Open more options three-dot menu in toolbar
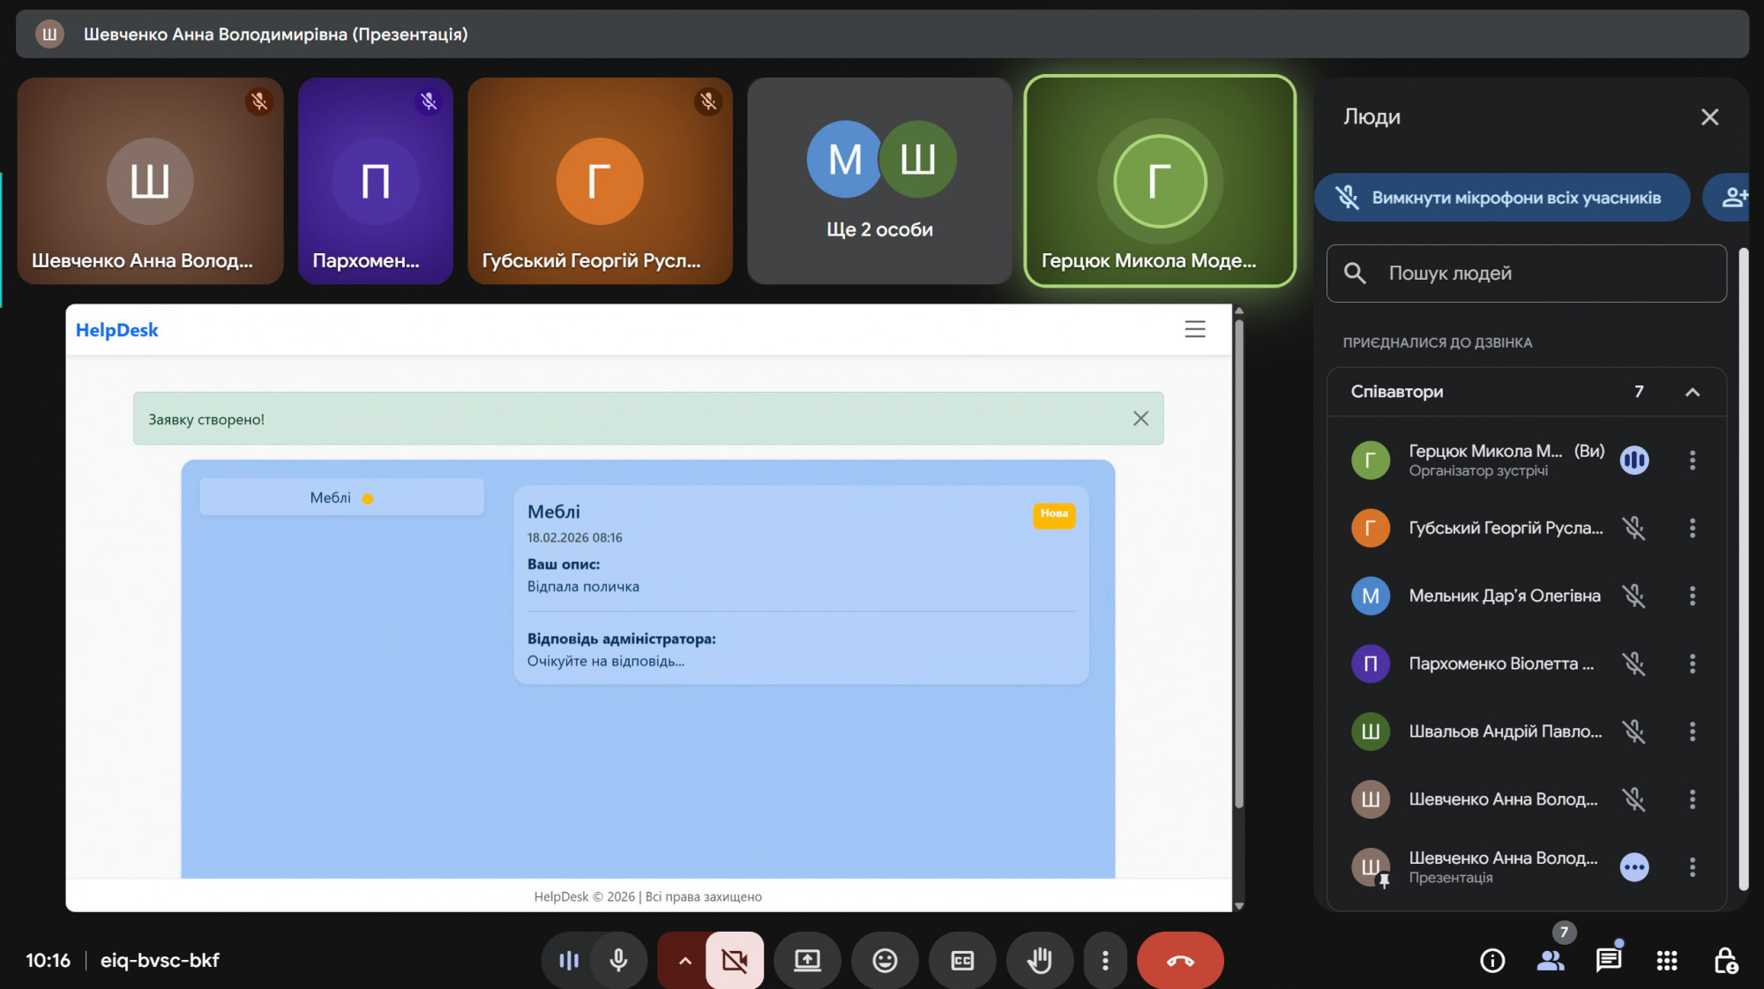The image size is (1764, 989). pos(1104,960)
